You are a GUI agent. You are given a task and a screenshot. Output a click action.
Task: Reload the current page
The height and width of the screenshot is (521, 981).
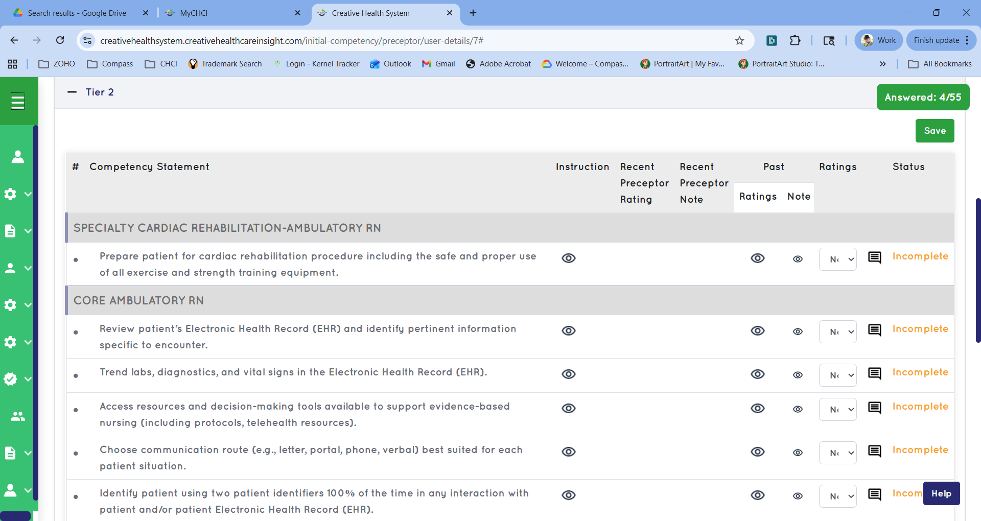60,40
